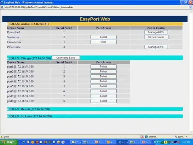Click the Connect to Slave button

(66, 58)
